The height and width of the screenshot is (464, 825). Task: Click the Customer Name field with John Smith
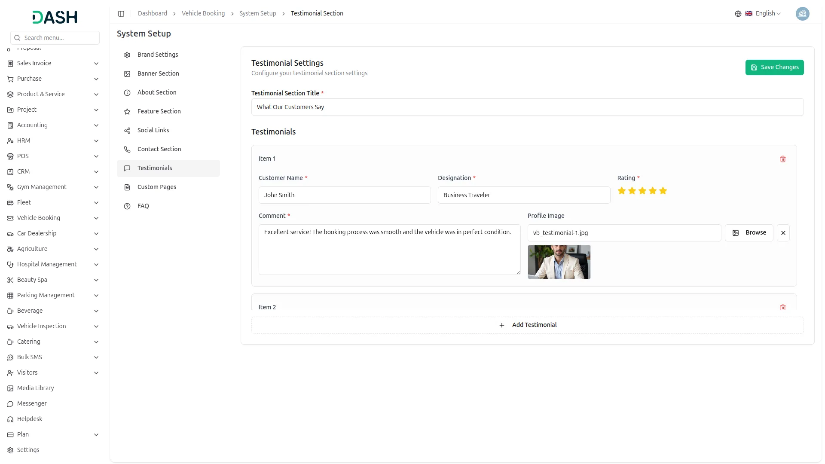tap(344, 195)
